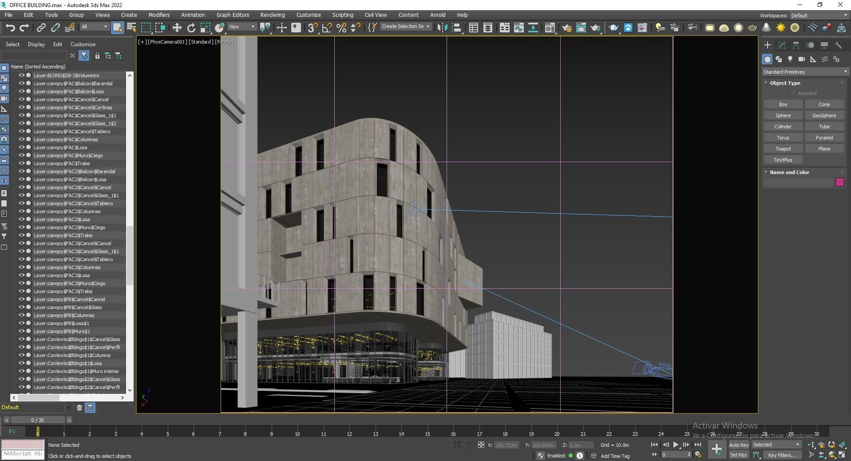Toggle eye of Contexto$Bldngs$1$Losa layer
Image resolution: width=851 pixels, height=461 pixels.
[21, 363]
